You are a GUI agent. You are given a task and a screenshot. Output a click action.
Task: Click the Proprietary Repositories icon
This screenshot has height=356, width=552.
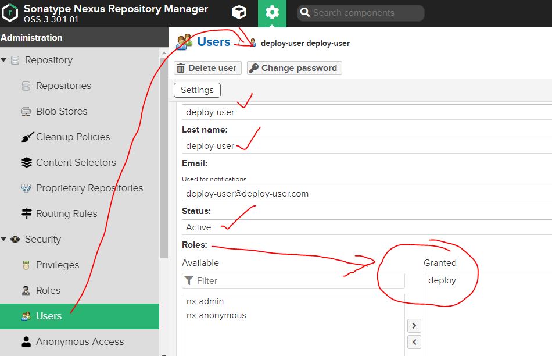pos(26,188)
